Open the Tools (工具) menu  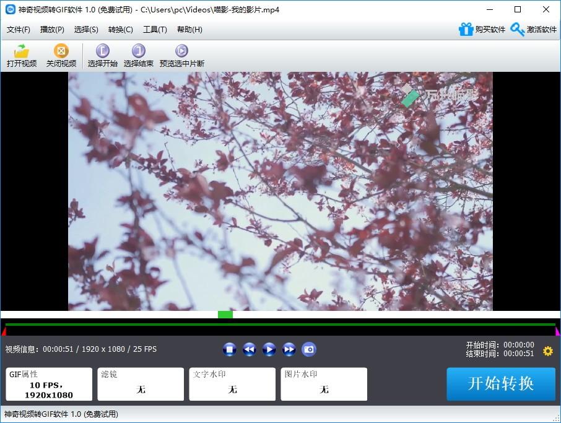[x=155, y=30]
